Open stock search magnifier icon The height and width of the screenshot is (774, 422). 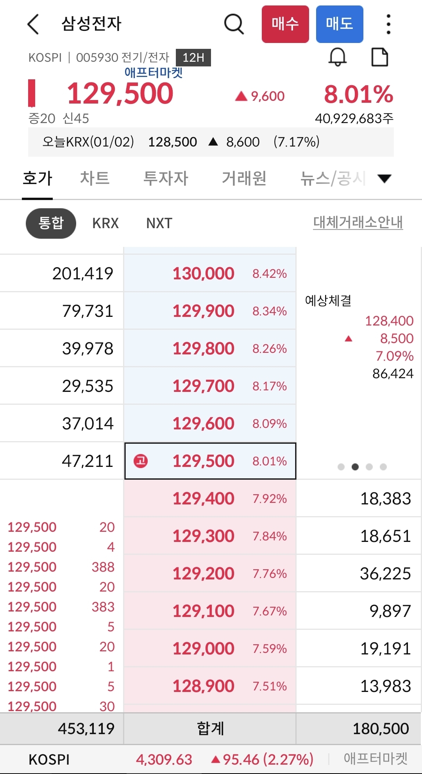pos(234,24)
